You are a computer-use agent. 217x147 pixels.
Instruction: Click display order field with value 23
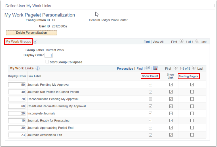(x=17, y=135)
